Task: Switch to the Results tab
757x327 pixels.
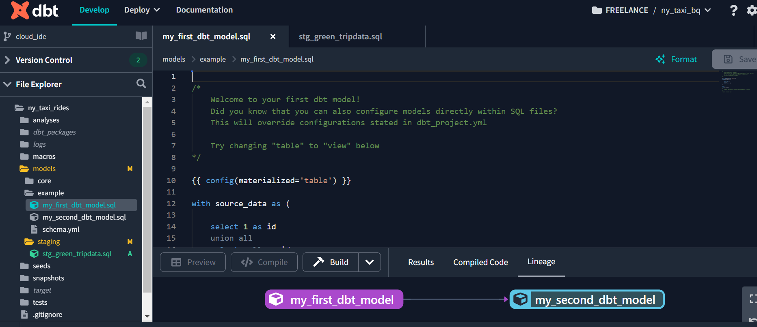Action: click(421, 262)
